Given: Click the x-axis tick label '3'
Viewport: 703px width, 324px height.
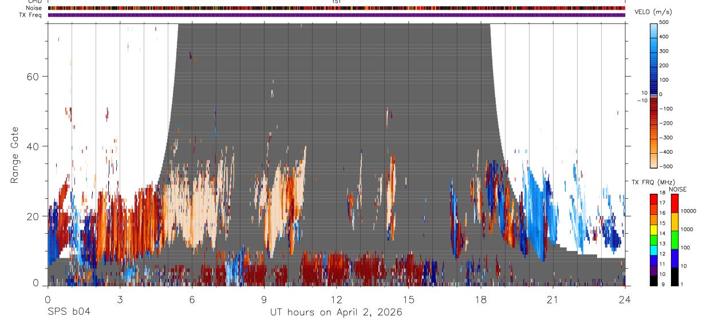Looking at the screenshot, I should [120, 300].
